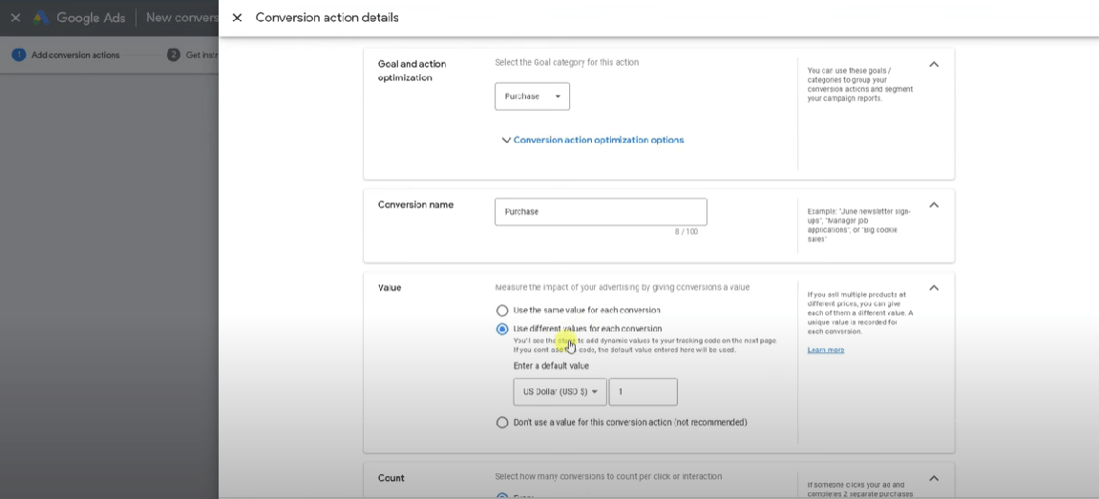Go to step 2 Get instructions

[194, 54]
